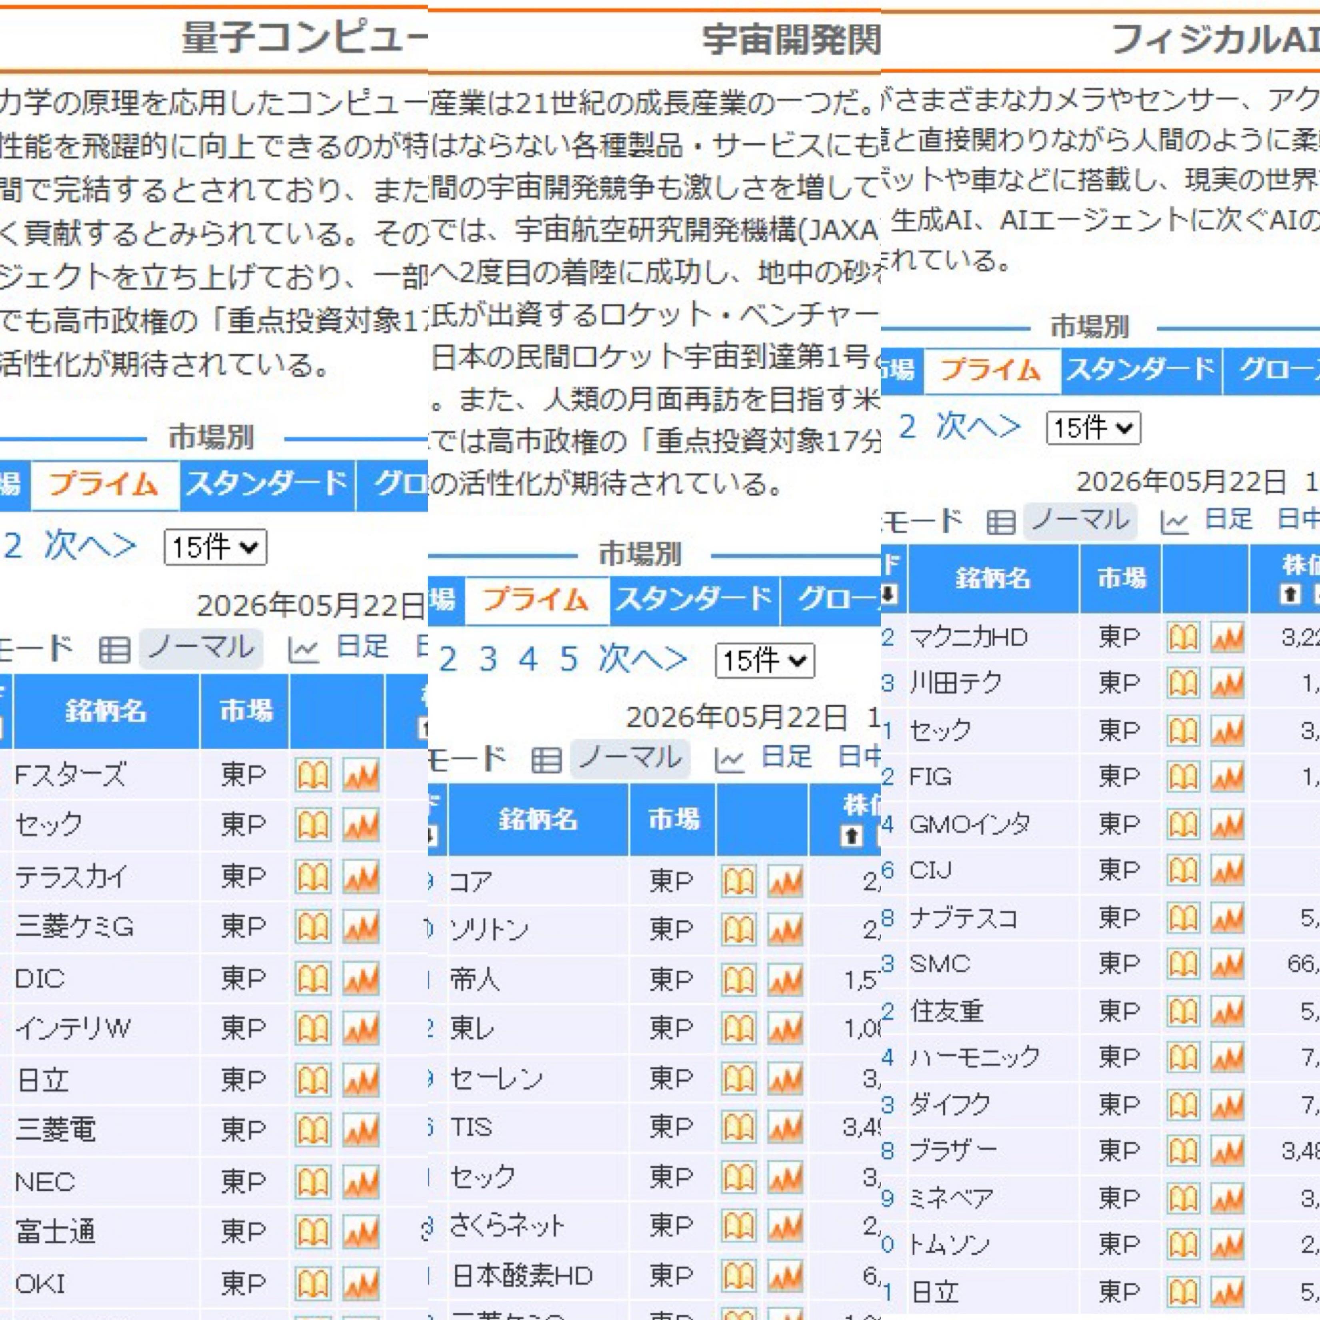The width and height of the screenshot is (1320, 1320).
Task: Select ノーマル mode in physical AI panel
Action: click(1080, 521)
